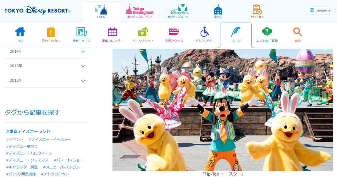The height and width of the screenshot is (177, 337).
Task: Click the 運営カレンダー calendar icon
Action: 113,32
